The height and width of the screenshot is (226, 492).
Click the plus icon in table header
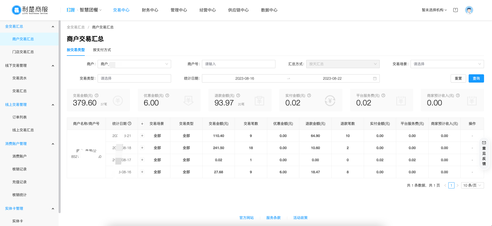[142, 124]
